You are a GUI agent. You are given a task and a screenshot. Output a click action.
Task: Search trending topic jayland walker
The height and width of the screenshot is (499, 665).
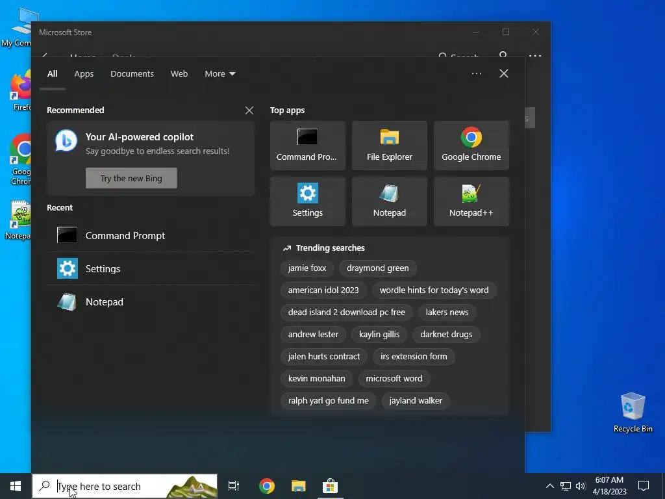click(416, 400)
